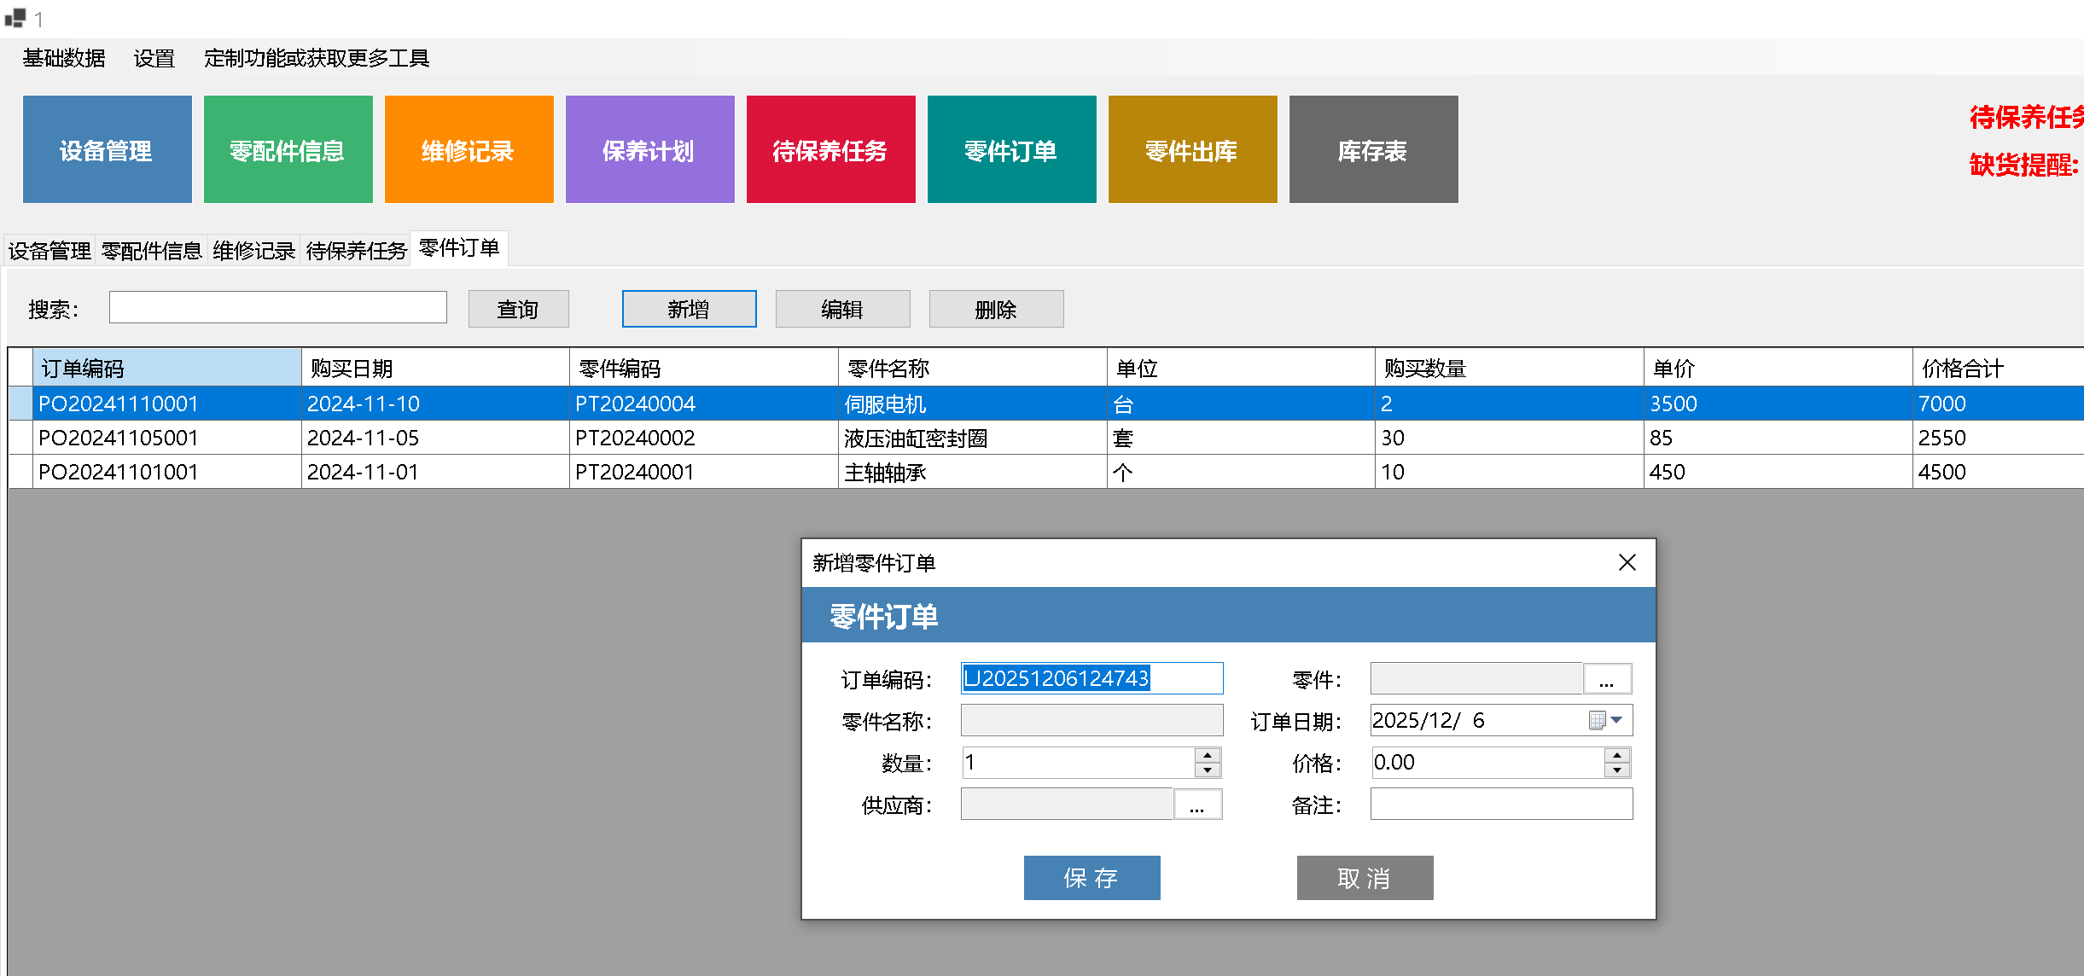
Task: Click the calendar icon in 订单日期 field
Action: point(1597,721)
